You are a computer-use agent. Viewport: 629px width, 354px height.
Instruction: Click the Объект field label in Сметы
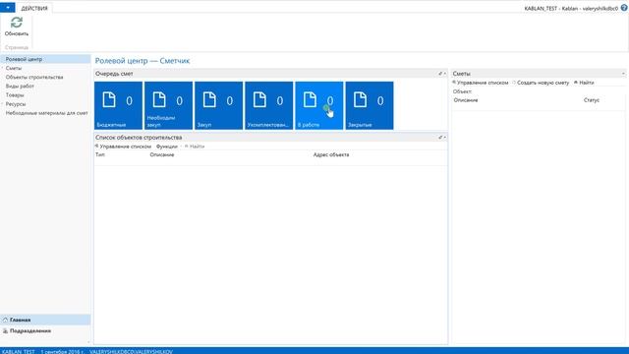(463, 91)
